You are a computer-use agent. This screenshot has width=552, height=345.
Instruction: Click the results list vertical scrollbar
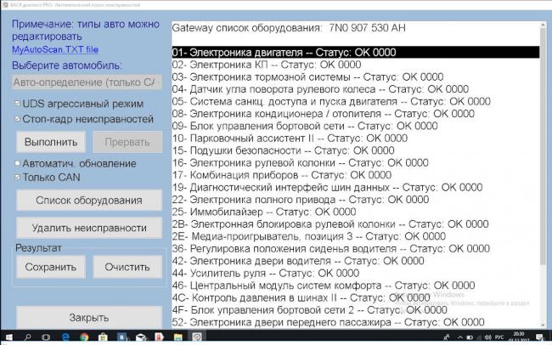pyautogui.click(x=542, y=170)
